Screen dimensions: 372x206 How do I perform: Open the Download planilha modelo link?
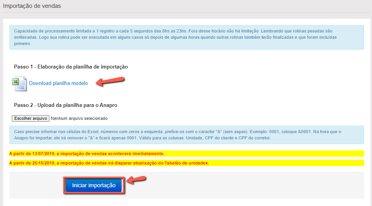(x=58, y=83)
